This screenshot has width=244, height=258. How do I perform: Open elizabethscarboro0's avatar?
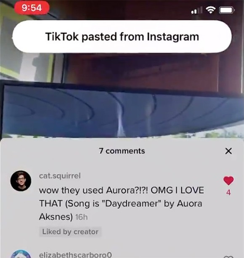pos(21,254)
